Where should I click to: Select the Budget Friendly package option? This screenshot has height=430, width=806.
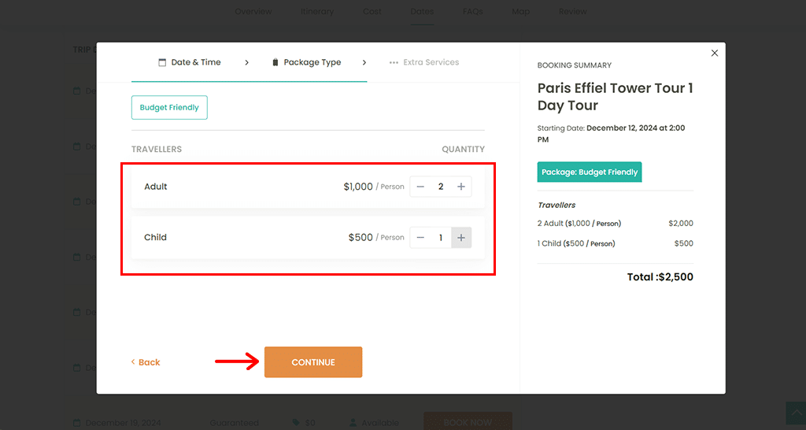[x=169, y=107]
